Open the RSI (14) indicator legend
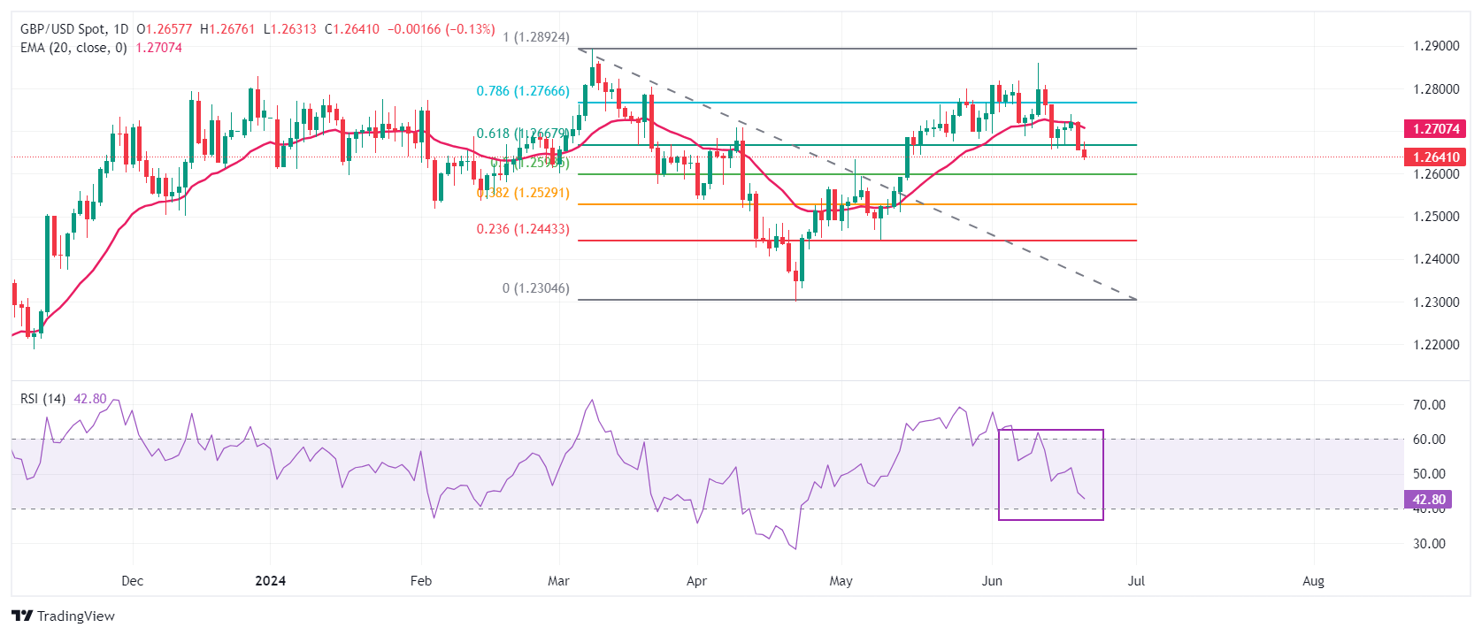The width and height of the screenshot is (1482, 635). pos(42,399)
